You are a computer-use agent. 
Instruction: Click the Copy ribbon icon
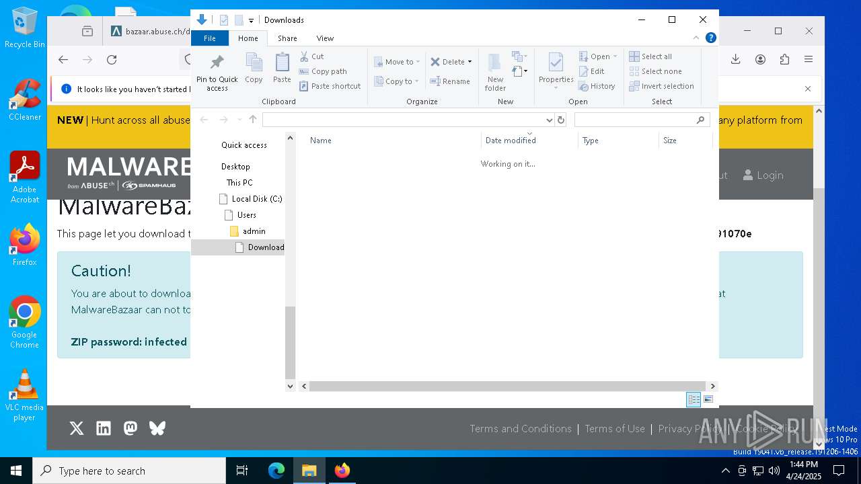[254, 69]
